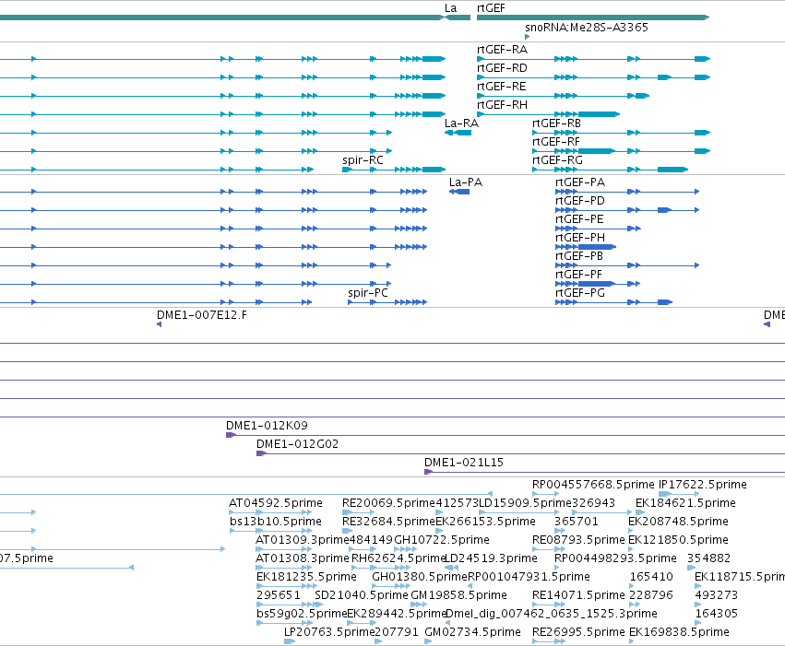Select the rtGEF-PB protein label
Screen dimensions: 785x646
point(579,256)
